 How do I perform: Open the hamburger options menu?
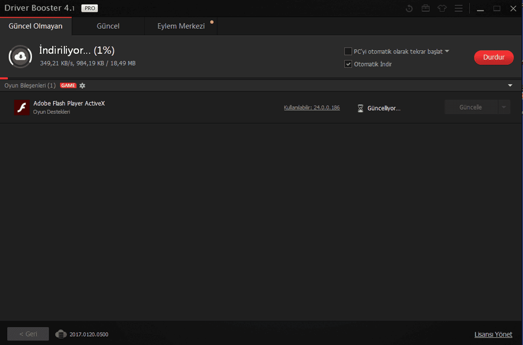pyautogui.click(x=459, y=8)
